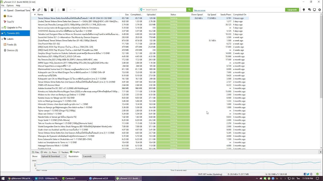The height and width of the screenshot is (181, 323).
Task: Click the chat bubbles icon in top toolbar
Action: (309, 10)
